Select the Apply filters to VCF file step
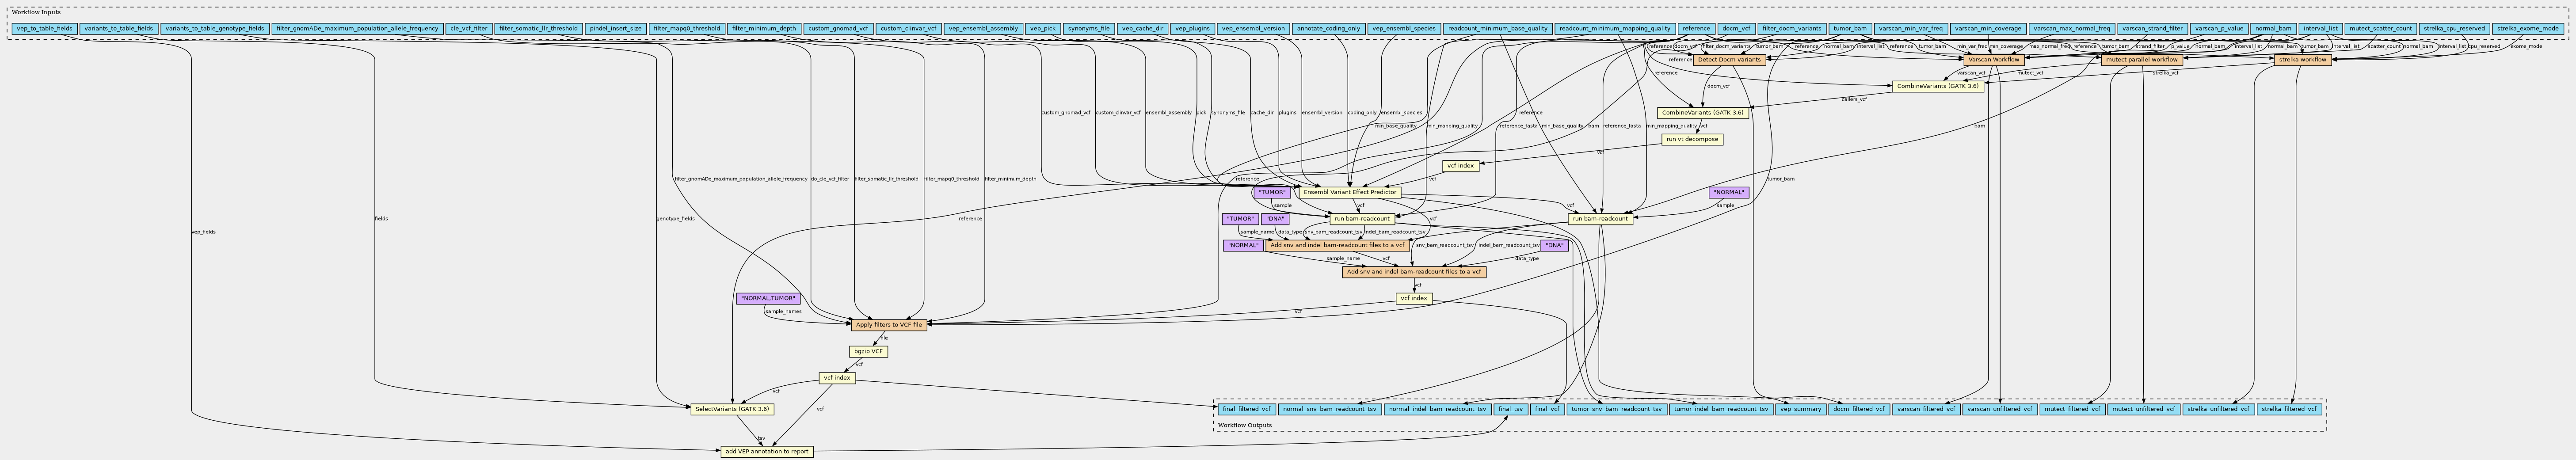Image resolution: width=2576 pixels, height=460 pixels. tap(889, 325)
